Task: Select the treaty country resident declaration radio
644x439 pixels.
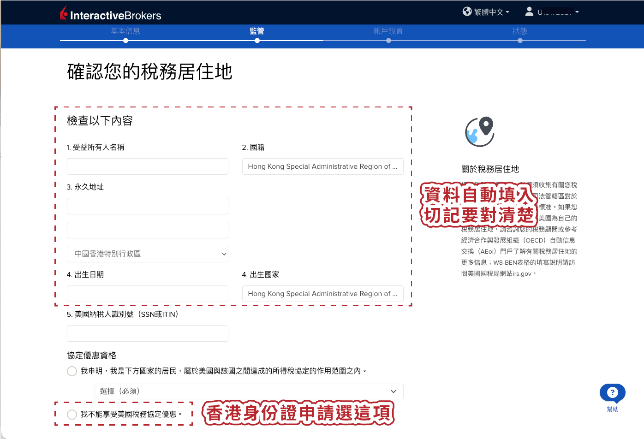Action: tap(72, 371)
